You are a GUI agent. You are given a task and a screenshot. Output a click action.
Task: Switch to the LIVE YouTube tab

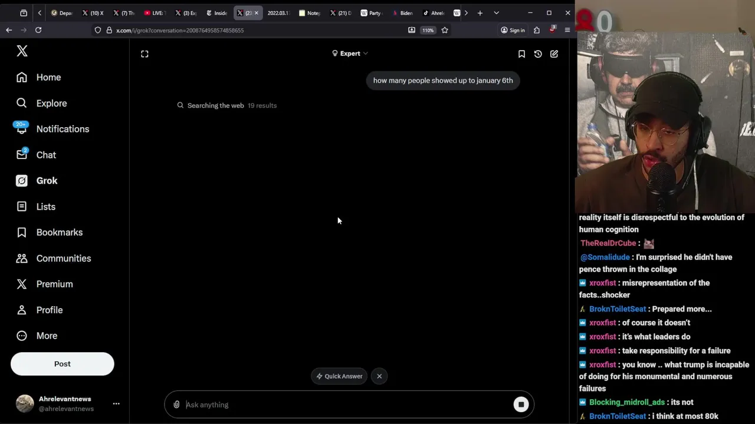point(155,13)
